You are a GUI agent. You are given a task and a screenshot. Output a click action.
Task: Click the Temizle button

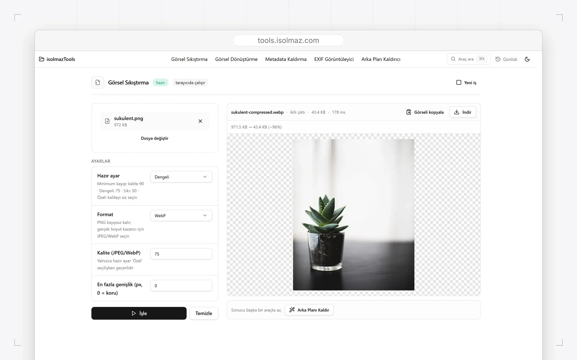pos(204,313)
